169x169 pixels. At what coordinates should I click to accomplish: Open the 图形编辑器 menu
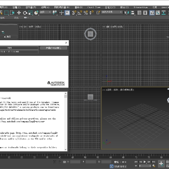point(62,8)
